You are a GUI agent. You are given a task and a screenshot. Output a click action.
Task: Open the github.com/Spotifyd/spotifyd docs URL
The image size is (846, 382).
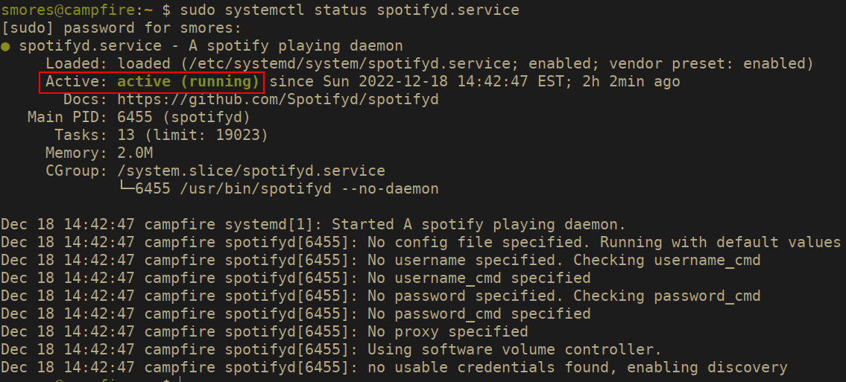277,99
